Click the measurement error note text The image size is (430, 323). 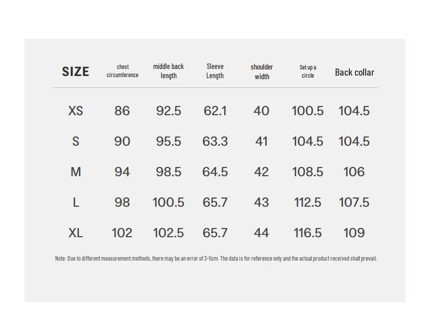pyautogui.click(x=216, y=259)
